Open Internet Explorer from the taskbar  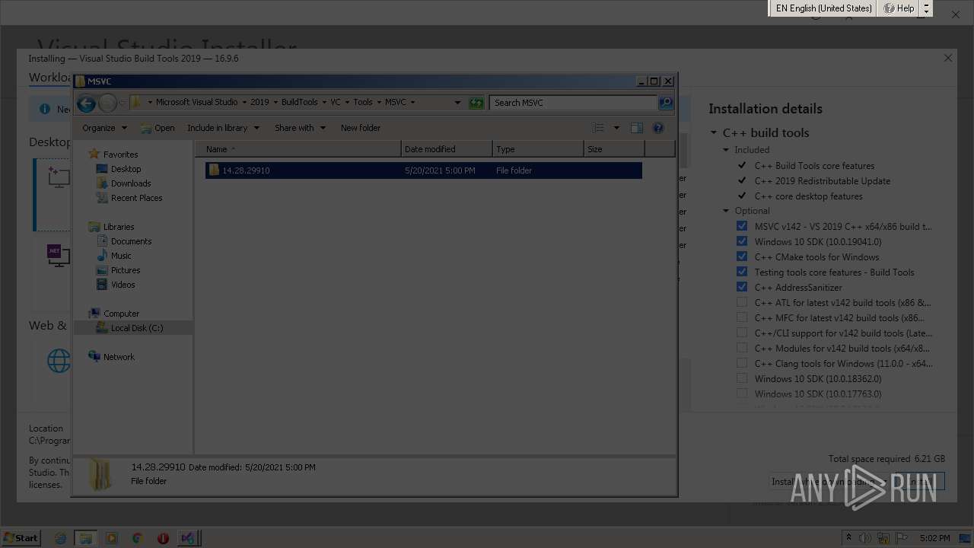click(60, 538)
